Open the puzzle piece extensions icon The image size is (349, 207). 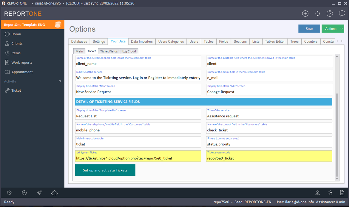pos(54,193)
